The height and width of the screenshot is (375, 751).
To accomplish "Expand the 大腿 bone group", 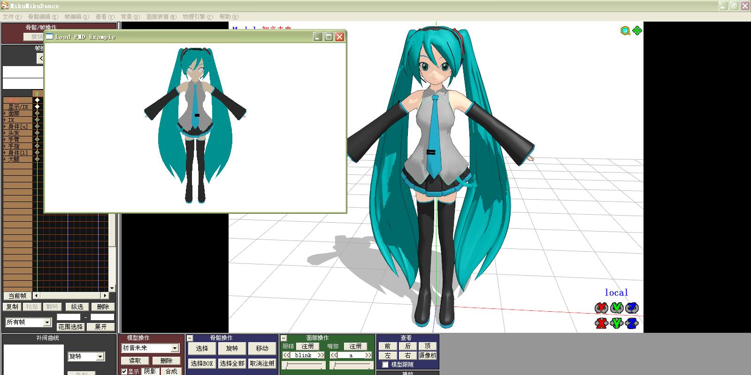I will [x=5, y=159].
